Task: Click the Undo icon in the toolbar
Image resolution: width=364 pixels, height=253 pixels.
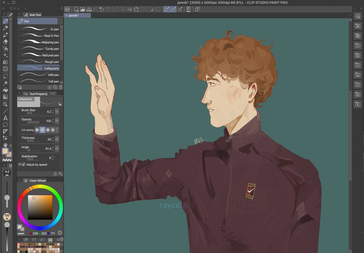Action: (101, 9)
